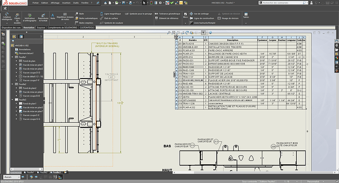Image resolution: width=339 pixels, height=183 pixels.
Task: Click table cell PARE-CHOC ARRIERE
Action: point(232,50)
